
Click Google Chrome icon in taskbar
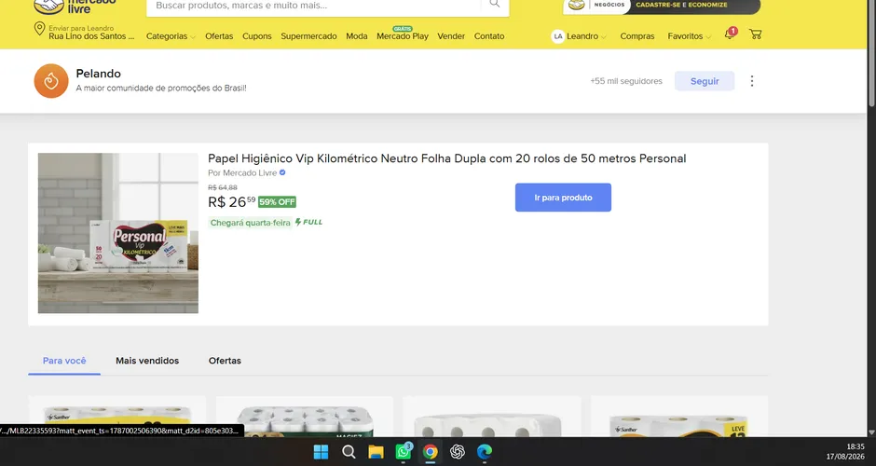point(431,451)
